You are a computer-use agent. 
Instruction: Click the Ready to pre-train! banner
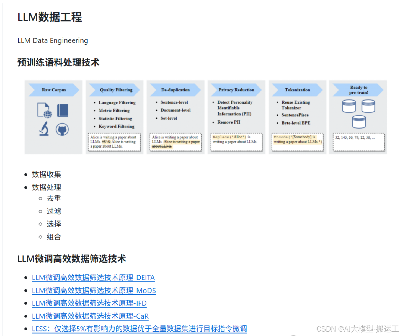[x=358, y=90]
